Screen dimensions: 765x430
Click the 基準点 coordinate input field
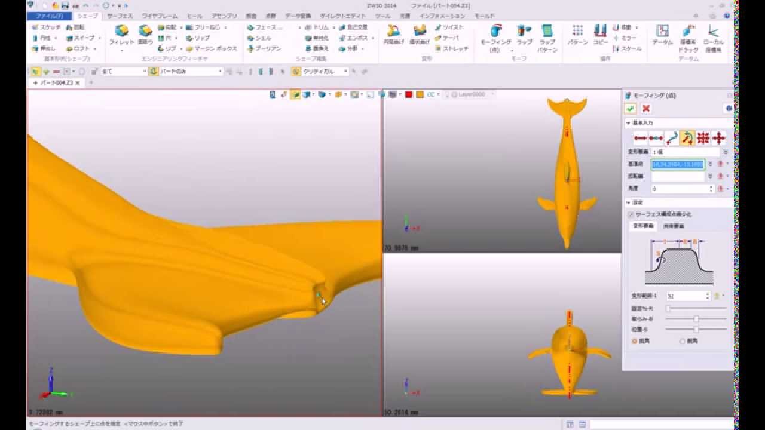(678, 164)
